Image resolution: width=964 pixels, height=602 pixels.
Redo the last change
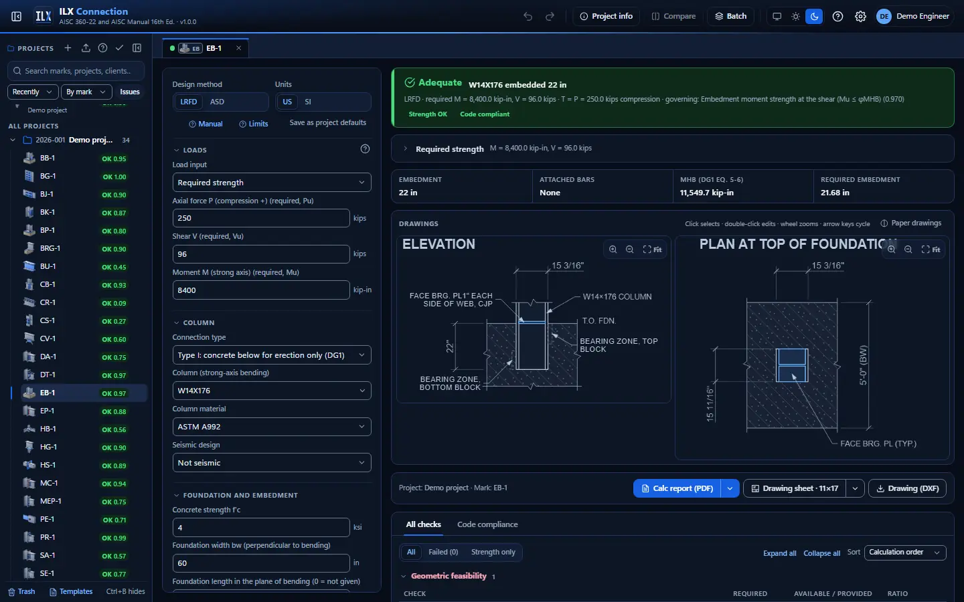[x=550, y=16]
